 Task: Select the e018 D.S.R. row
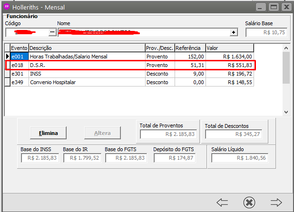[86, 65]
